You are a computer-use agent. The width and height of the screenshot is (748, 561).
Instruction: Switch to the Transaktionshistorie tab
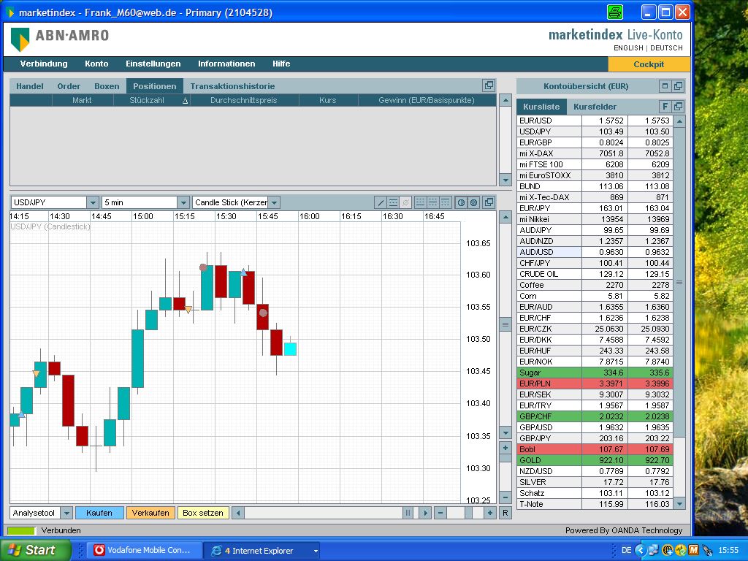[232, 86]
